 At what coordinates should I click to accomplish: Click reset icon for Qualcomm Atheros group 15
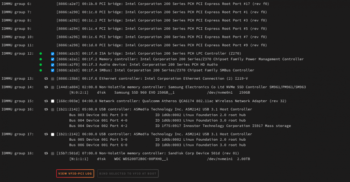[x=46, y=101]
